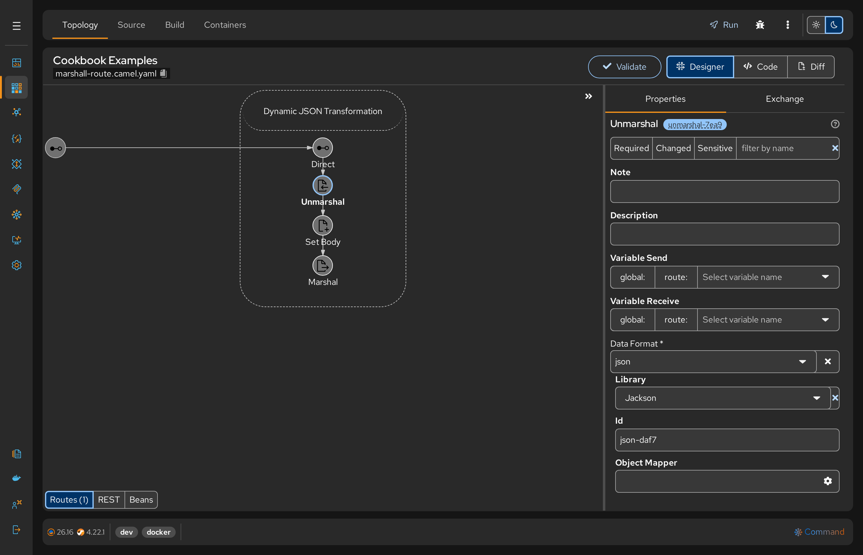Open the snowflake-shaped hub icon in sidebar
This screenshot has height=555, width=863.
17,215
